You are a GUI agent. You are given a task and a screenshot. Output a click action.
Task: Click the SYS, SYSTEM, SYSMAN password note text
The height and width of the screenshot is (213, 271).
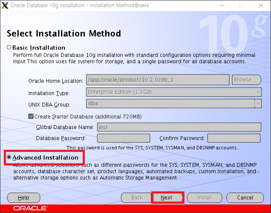152,148
